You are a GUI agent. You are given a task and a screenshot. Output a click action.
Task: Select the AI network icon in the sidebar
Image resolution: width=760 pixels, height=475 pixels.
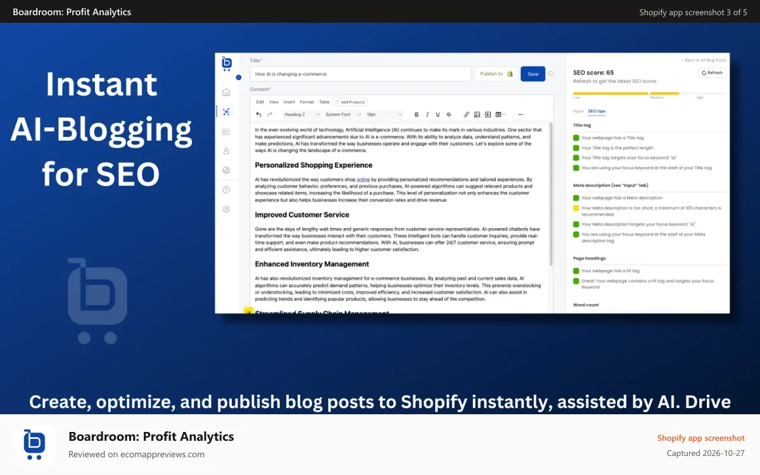[x=226, y=111]
